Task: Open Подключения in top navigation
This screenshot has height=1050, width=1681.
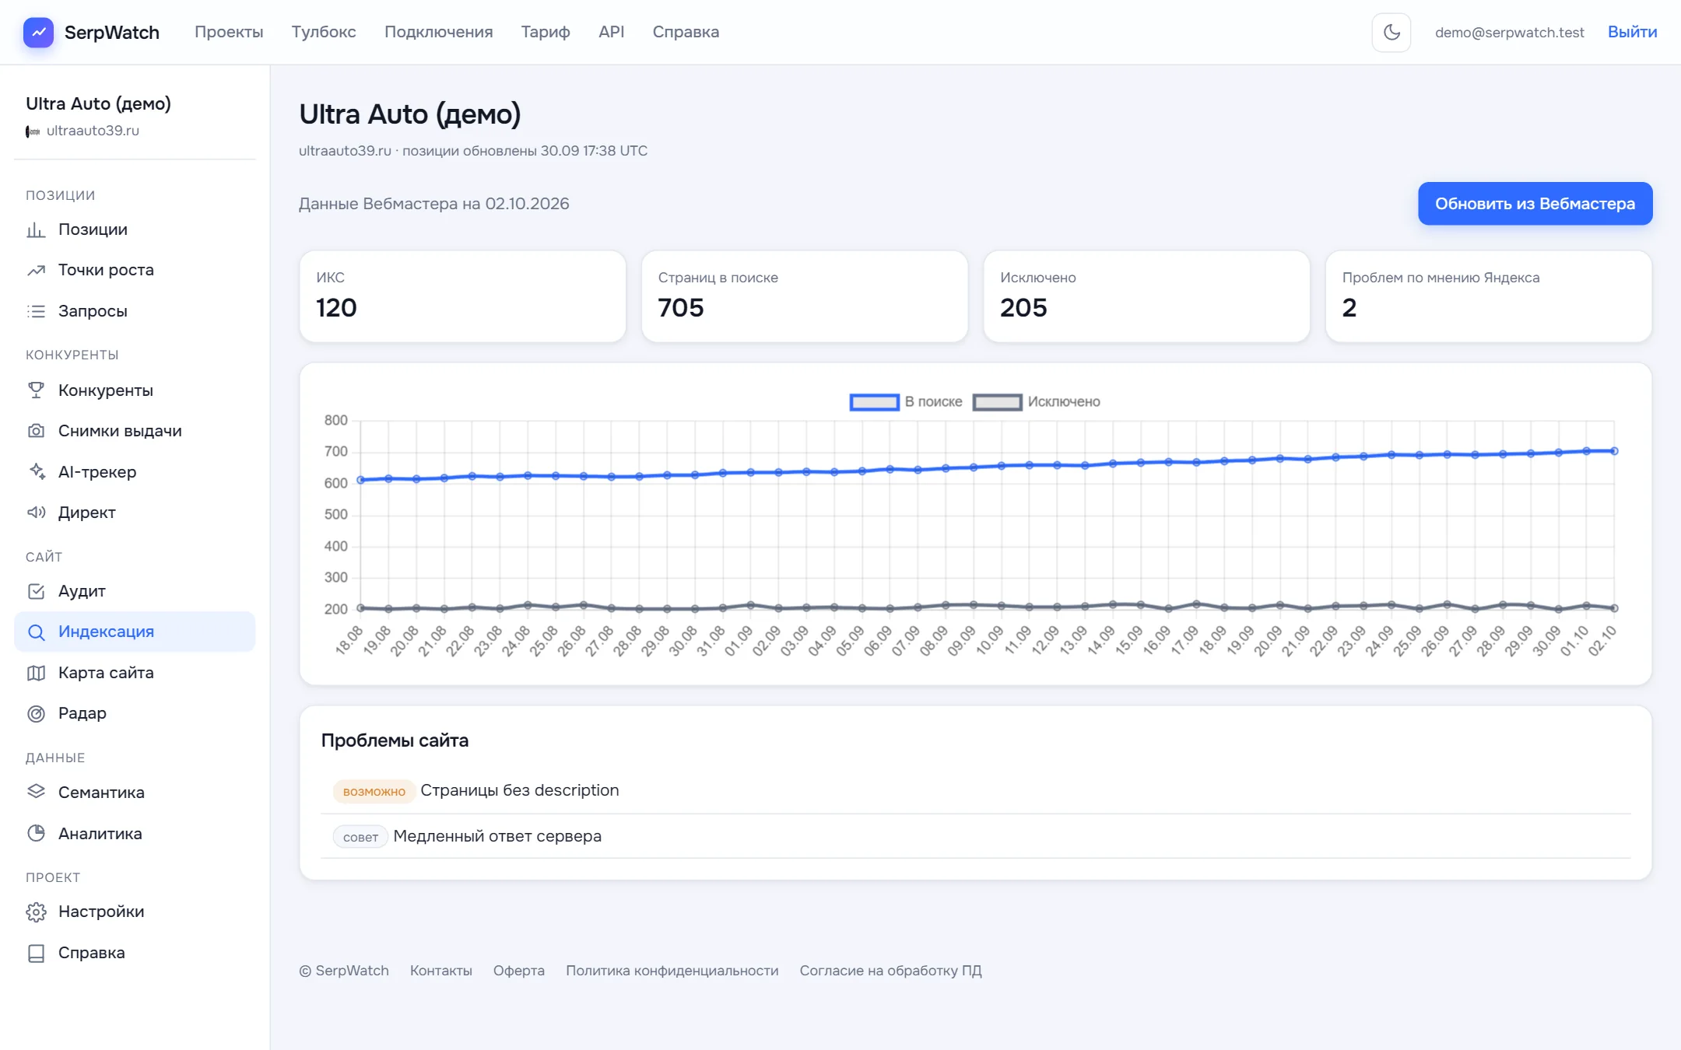Action: (x=439, y=32)
